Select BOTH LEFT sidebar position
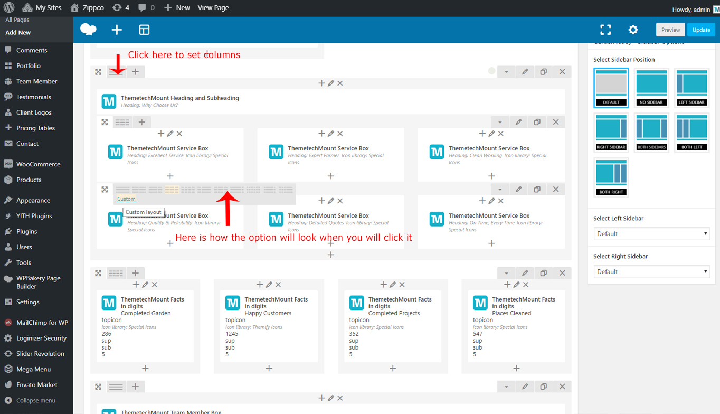 (691, 133)
